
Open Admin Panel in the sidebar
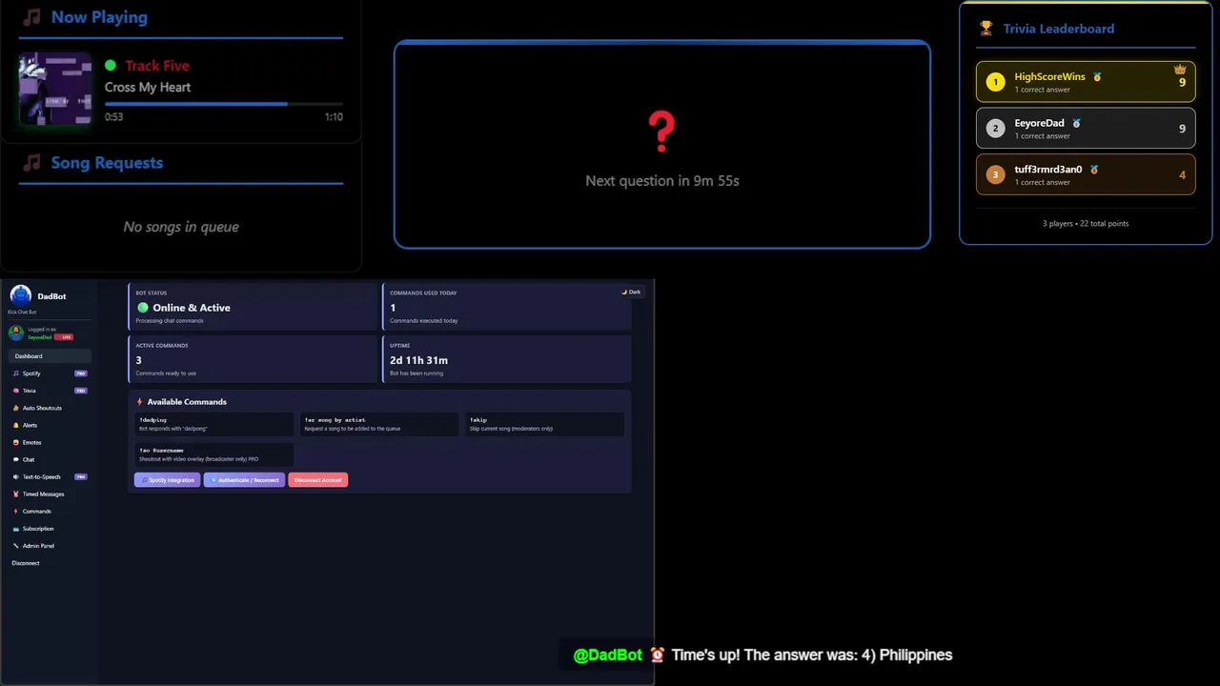pyautogui.click(x=50, y=546)
